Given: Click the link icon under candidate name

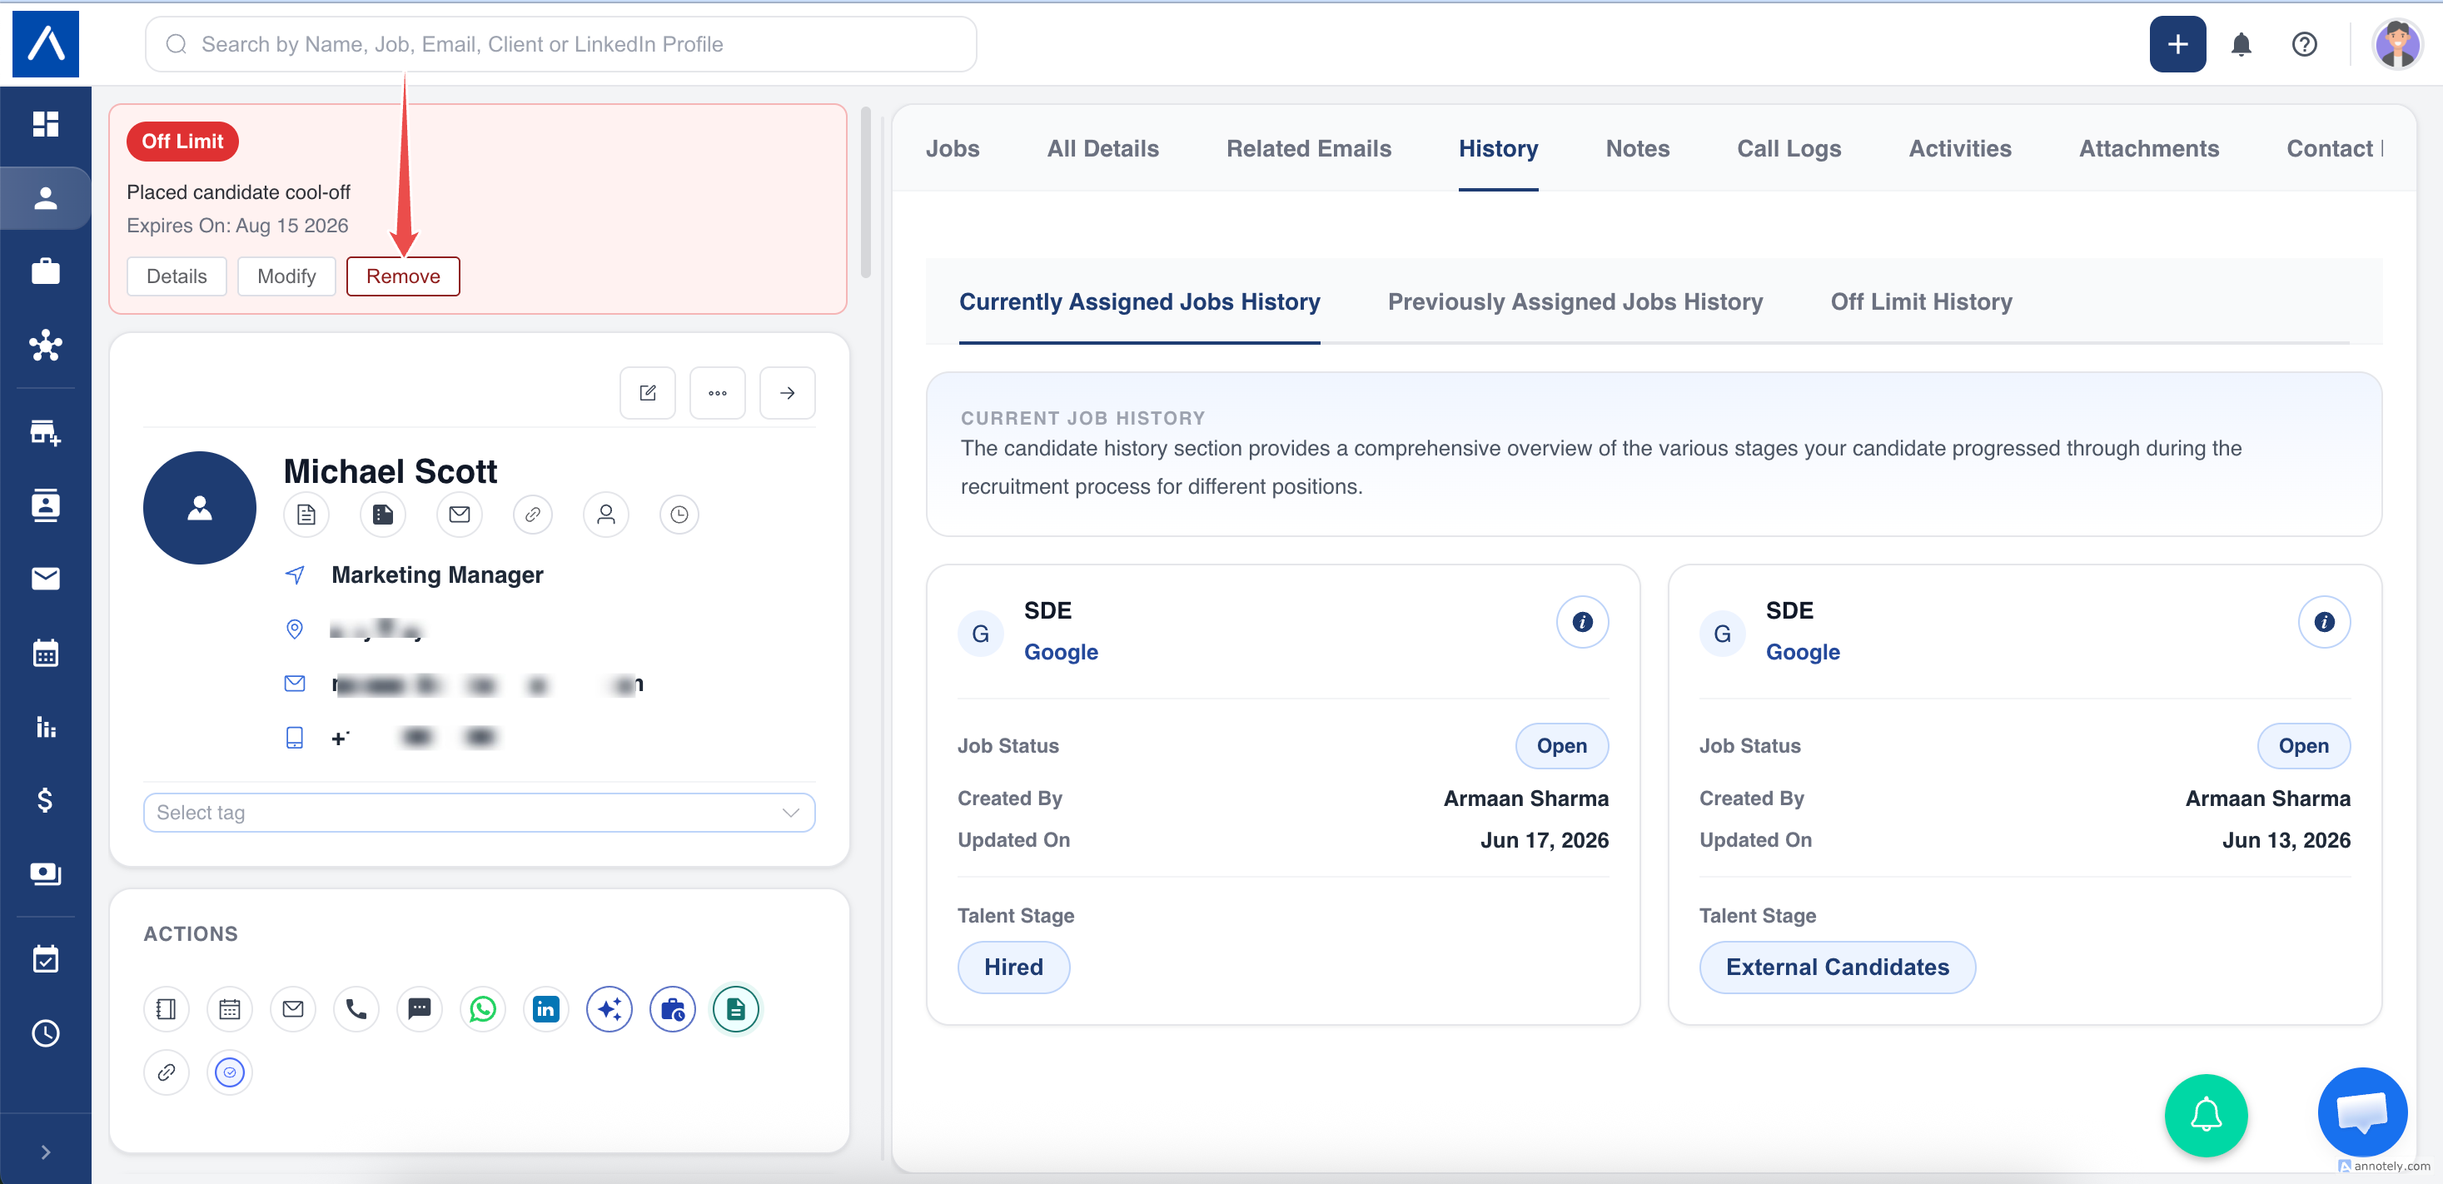Looking at the screenshot, I should coord(533,515).
